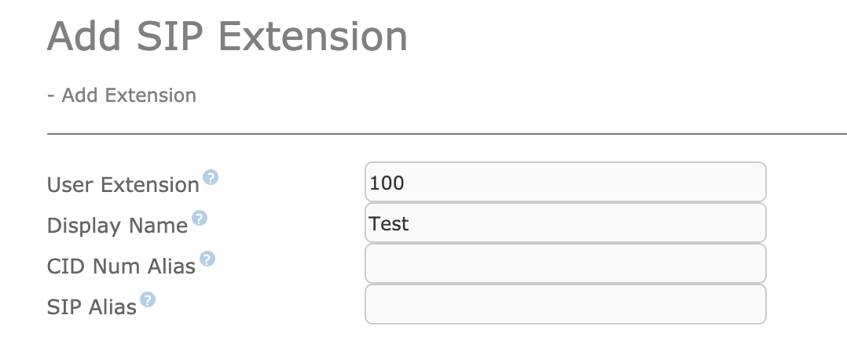This screenshot has width=847, height=337.
Task: Click into the Display Name text box
Action: tap(565, 223)
